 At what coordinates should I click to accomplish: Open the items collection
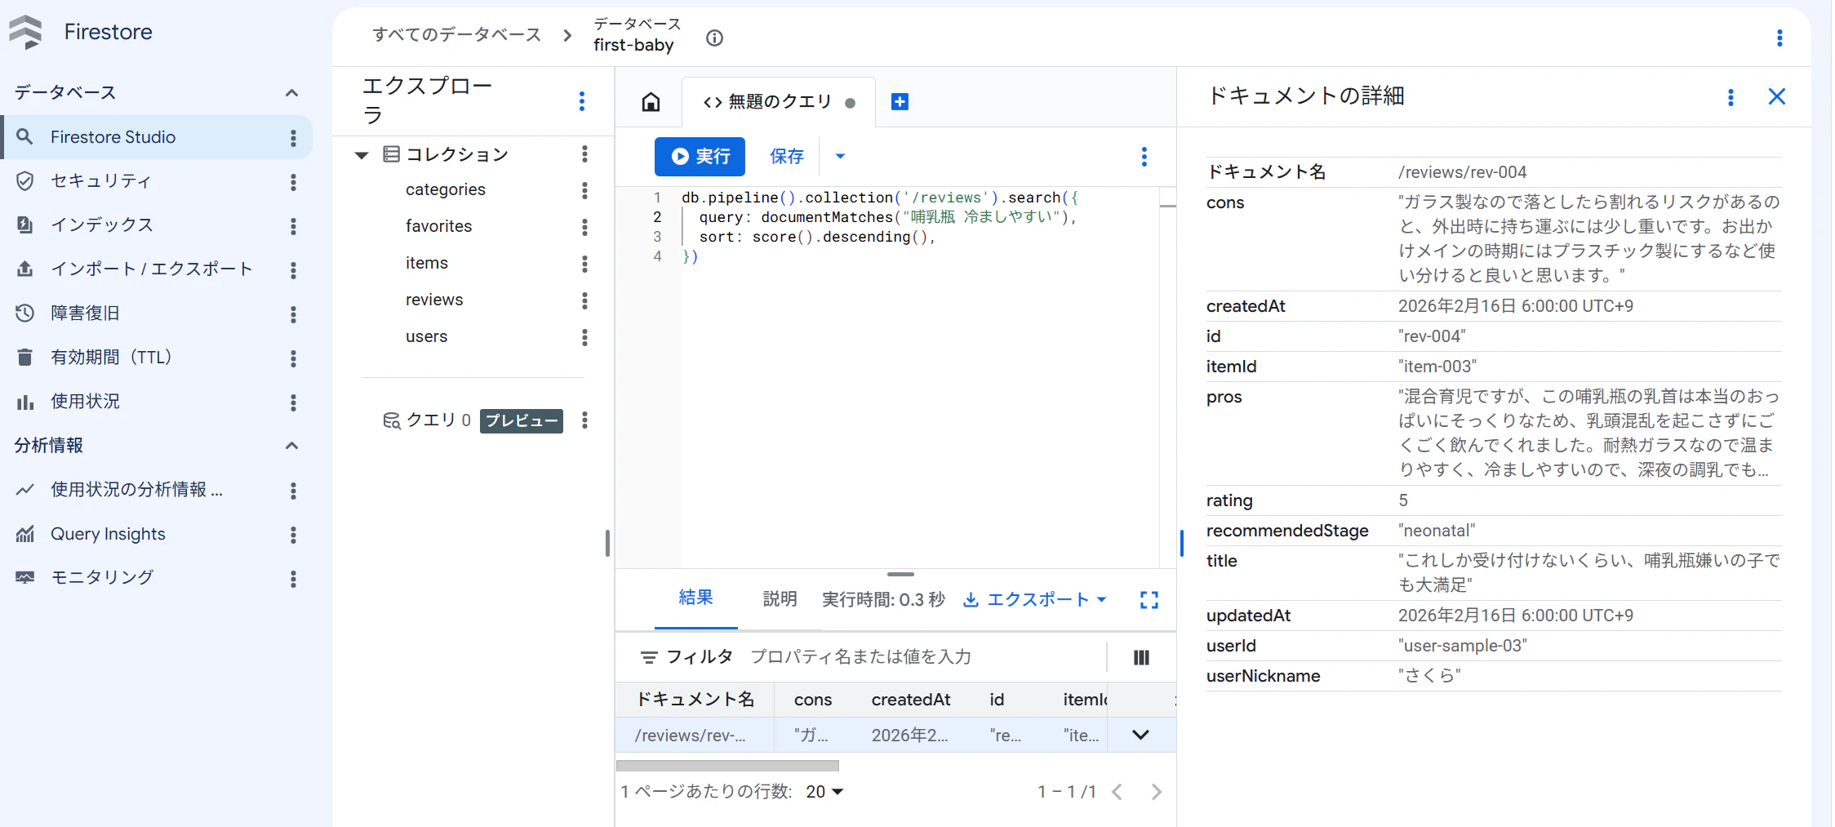click(x=427, y=264)
